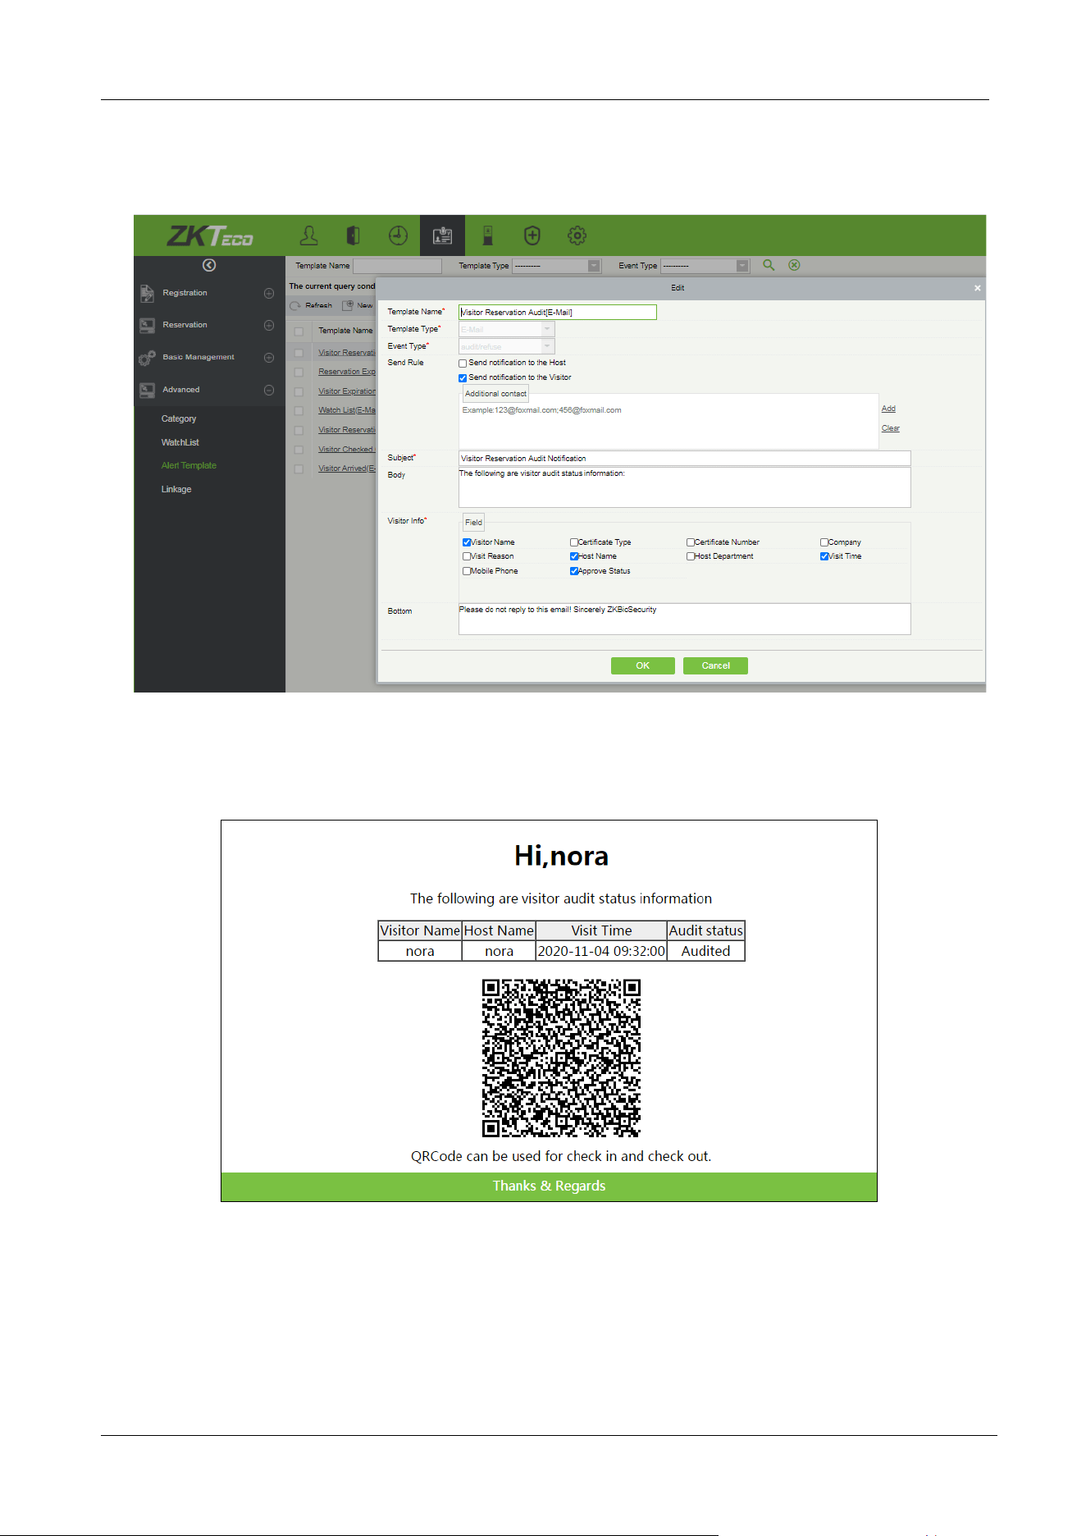
Task: Open the Visitor Expiration template link
Action: (347, 391)
